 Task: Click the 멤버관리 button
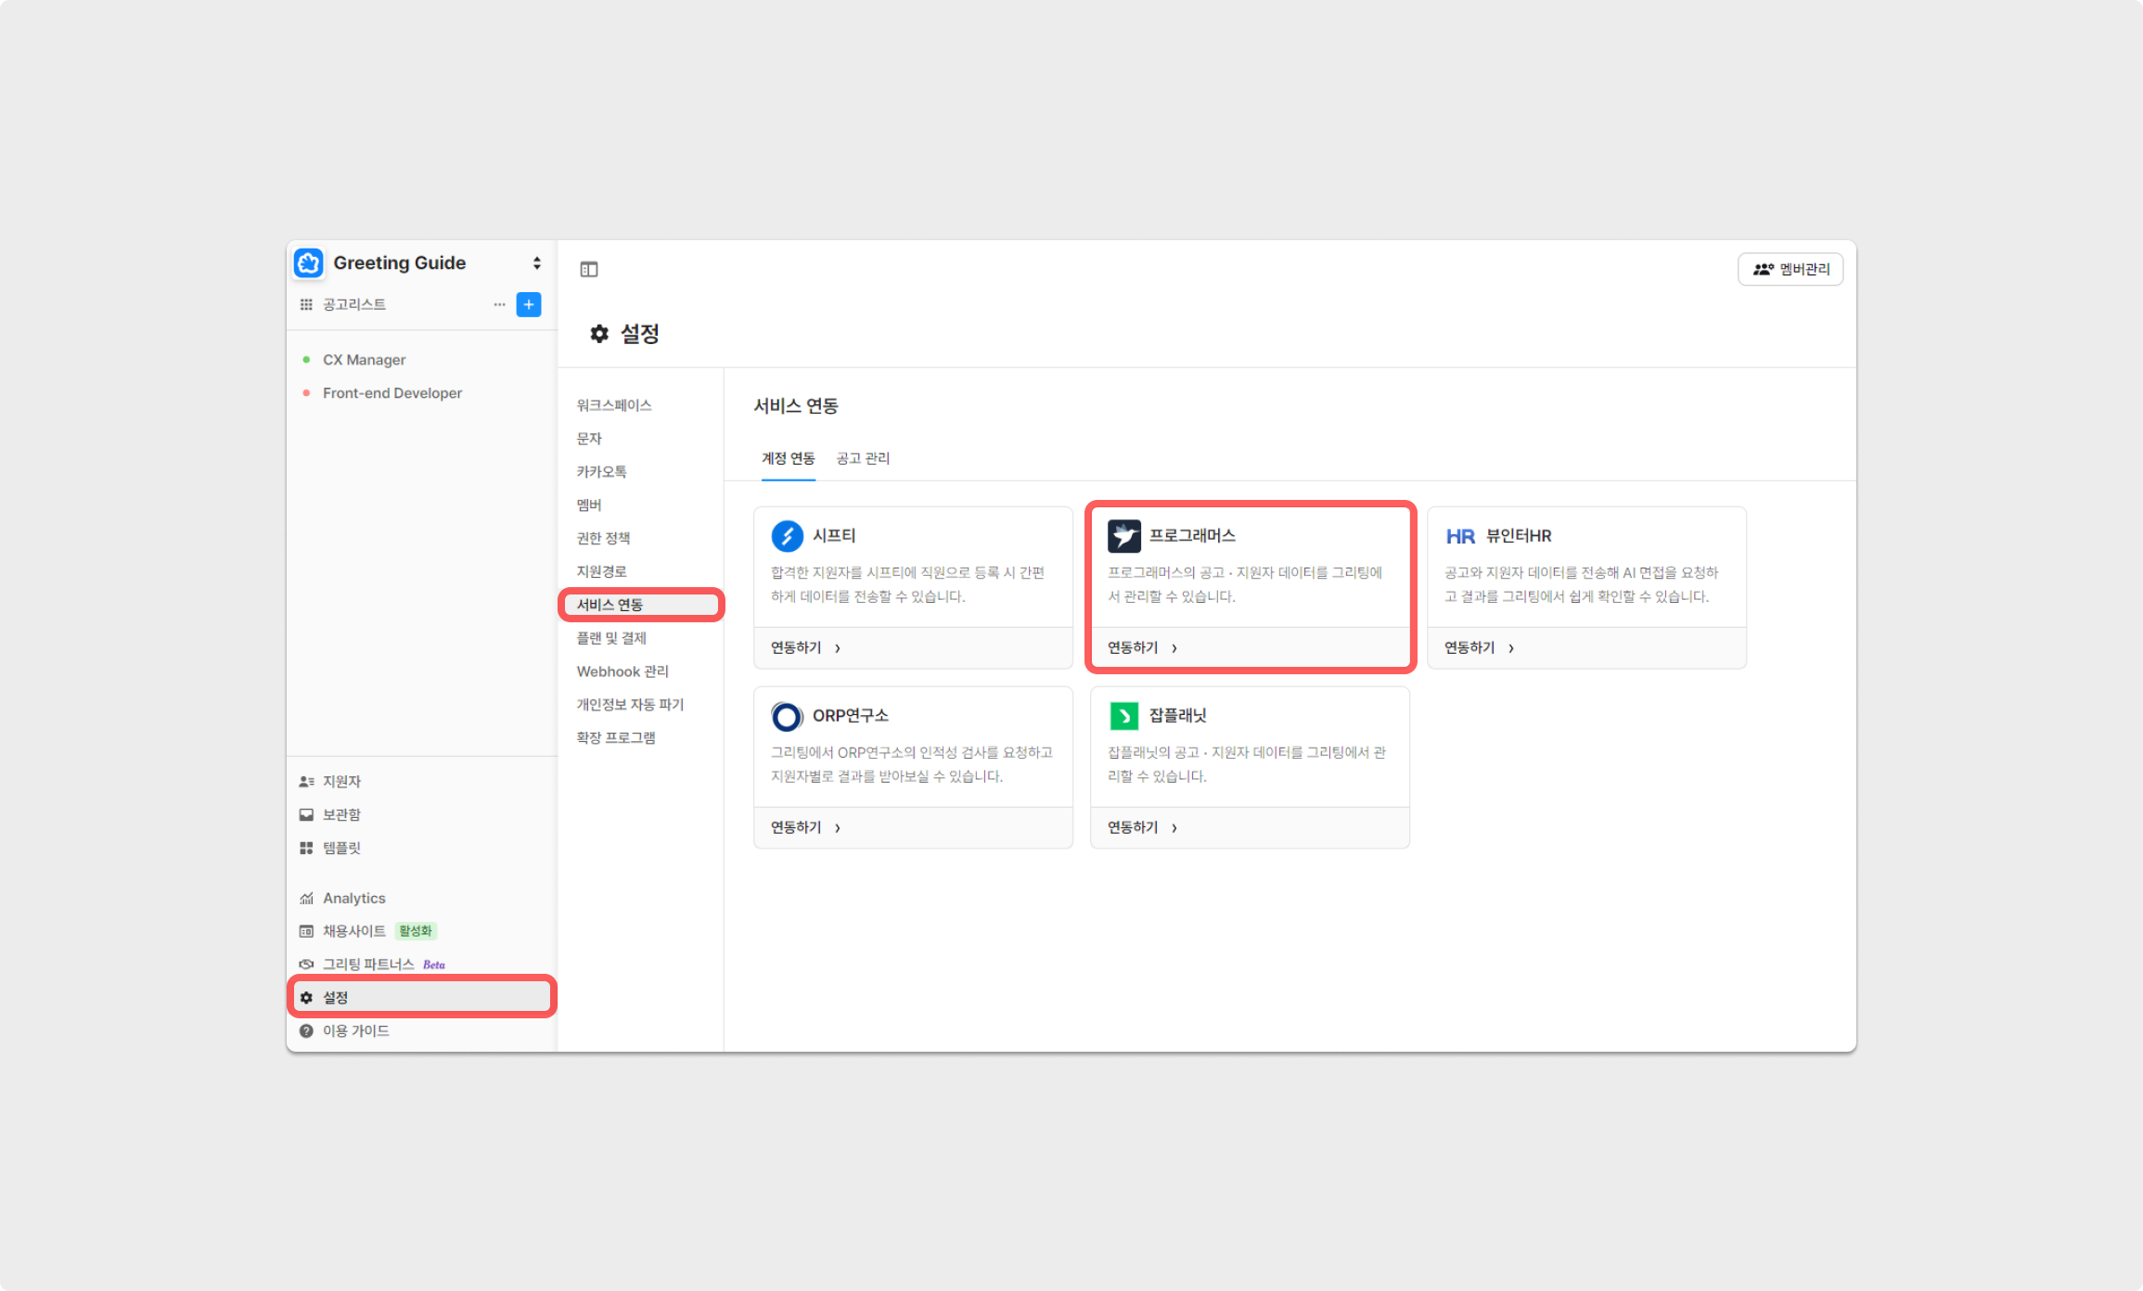coord(1790,269)
